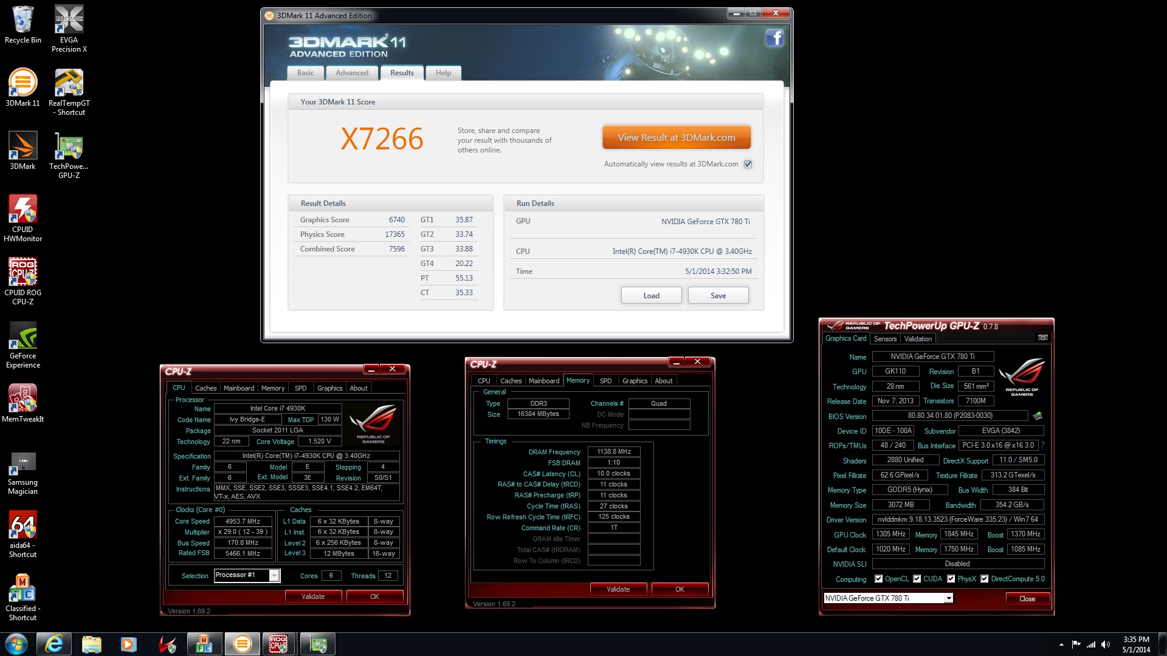Click DRAM Frequency field 1138.8 MHz

click(614, 452)
